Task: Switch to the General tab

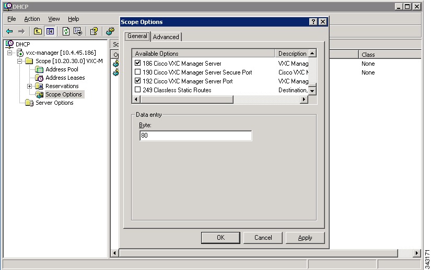Action: point(137,36)
